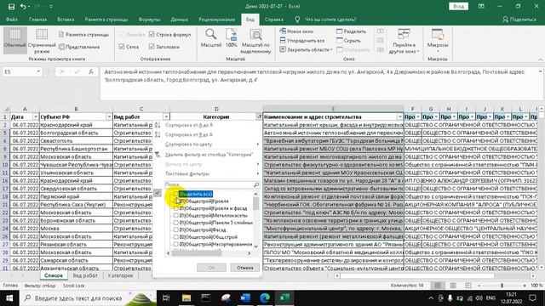
Task: Click the magnifier in the filter search box
Action: coord(256,185)
